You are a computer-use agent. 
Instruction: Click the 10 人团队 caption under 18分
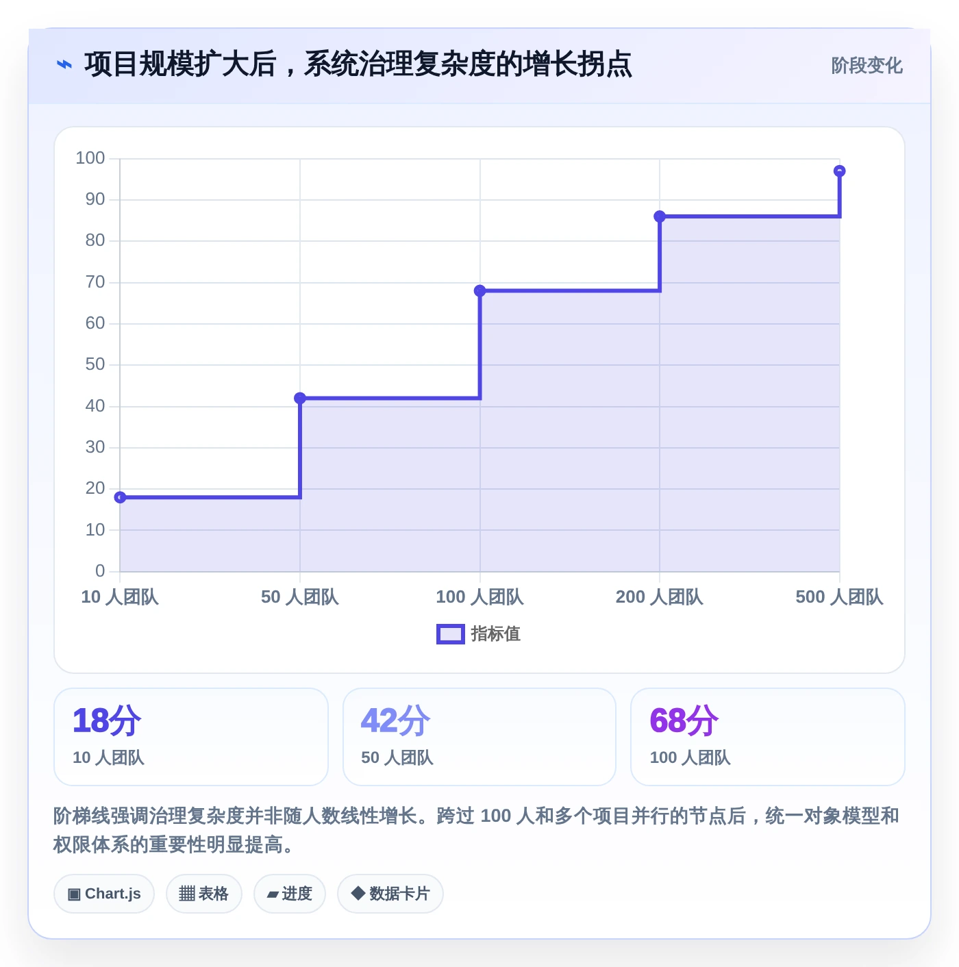pos(108,757)
